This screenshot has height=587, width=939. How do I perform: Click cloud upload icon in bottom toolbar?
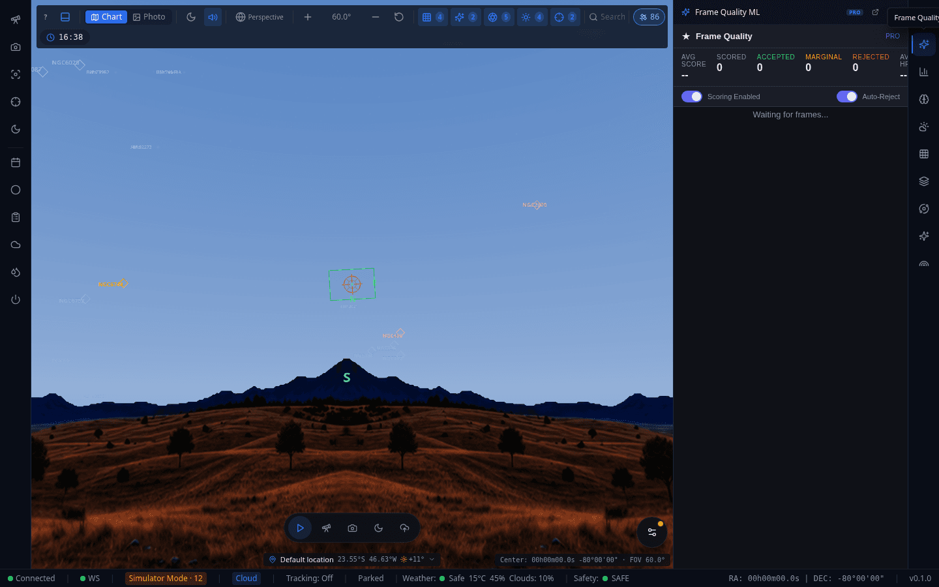tap(404, 528)
